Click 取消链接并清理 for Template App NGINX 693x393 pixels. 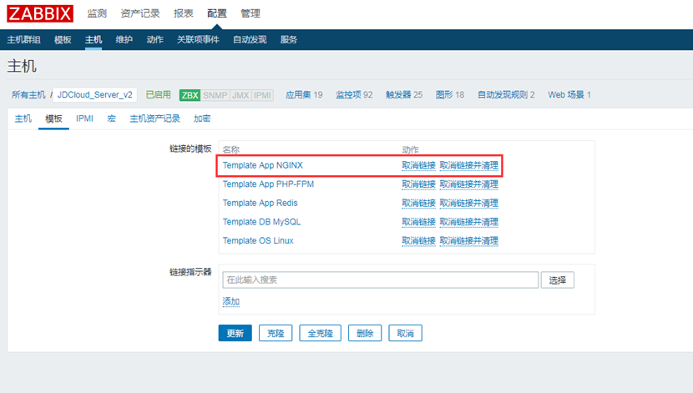pos(469,165)
